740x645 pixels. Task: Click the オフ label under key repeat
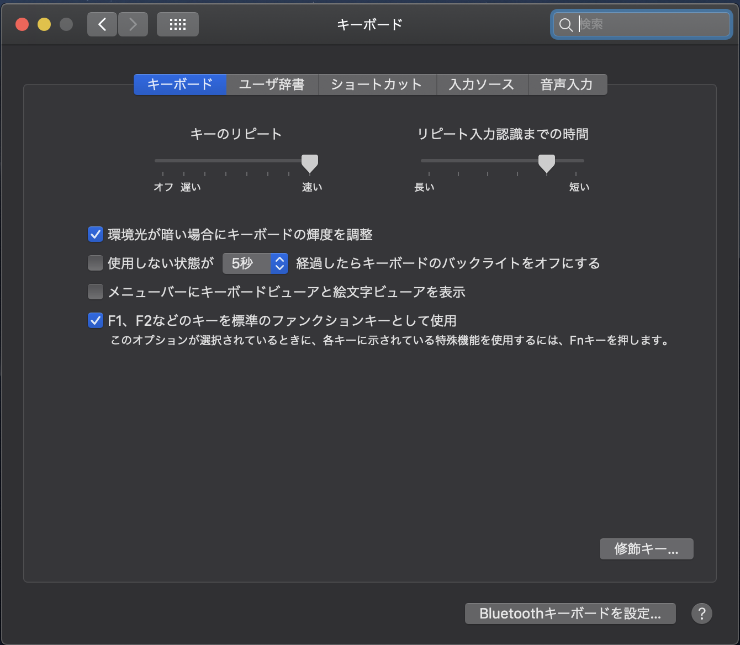click(163, 187)
